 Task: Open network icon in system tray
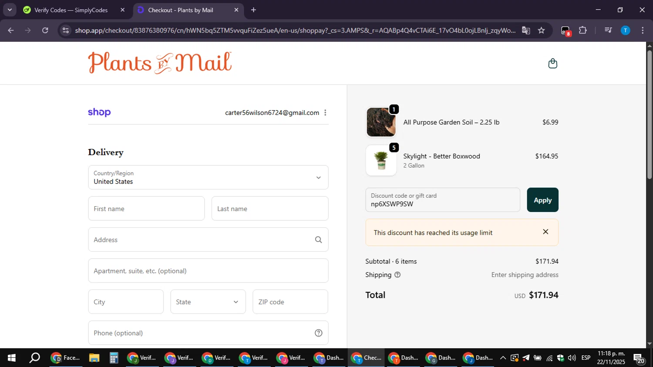pos(549,358)
